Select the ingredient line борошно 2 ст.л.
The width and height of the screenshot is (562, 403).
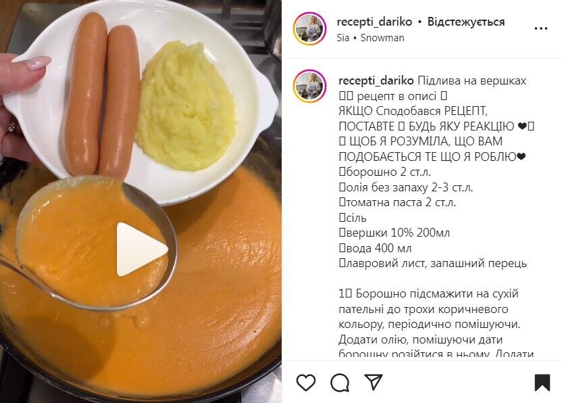[384, 172]
